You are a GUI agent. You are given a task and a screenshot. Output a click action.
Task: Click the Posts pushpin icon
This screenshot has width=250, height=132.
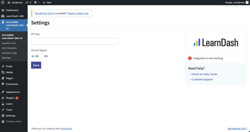pos(3,66)
